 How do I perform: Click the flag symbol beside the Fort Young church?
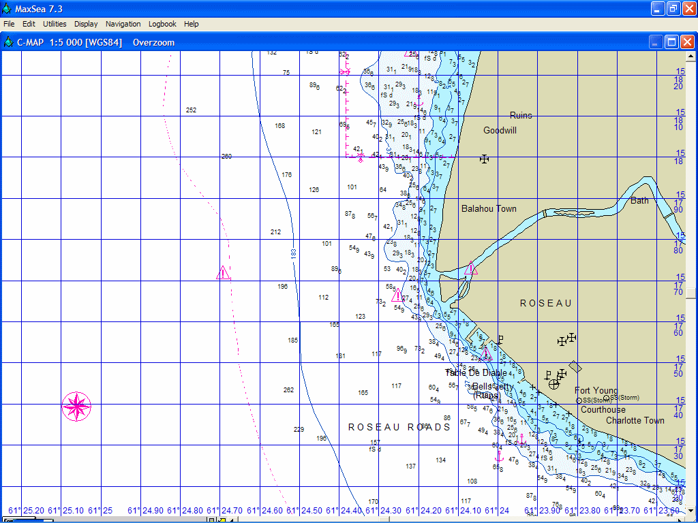549,375
